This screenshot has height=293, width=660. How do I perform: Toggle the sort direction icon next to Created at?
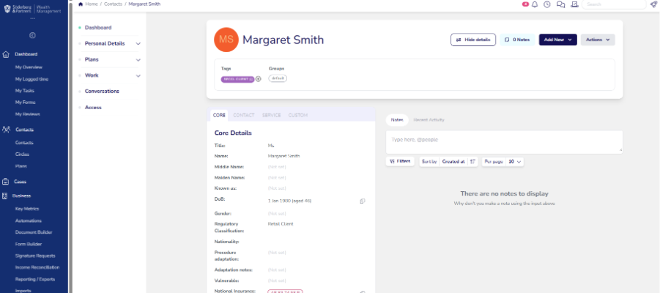[472, 162]
